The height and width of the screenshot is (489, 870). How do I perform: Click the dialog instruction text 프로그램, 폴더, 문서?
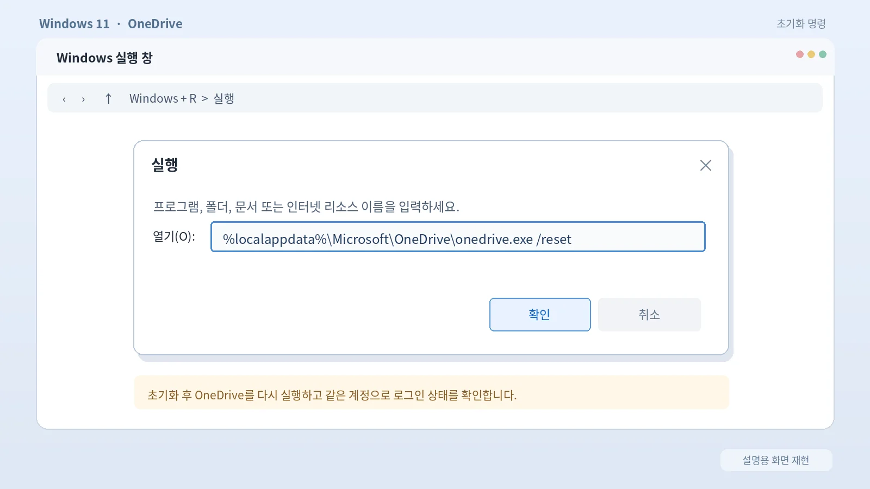coord(306,206)
